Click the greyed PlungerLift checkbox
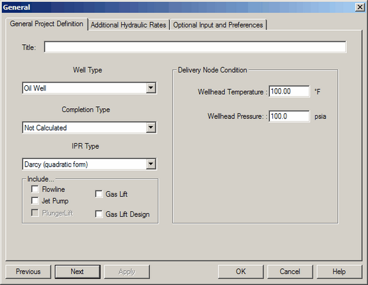Image resolution: width=368 pixels, height=285 pixels. tap(35, 213)
